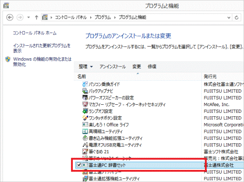Screen dimensions: 244x182
Task: Click publisher McAfee, Inc. cell
Action: pos(216,104)
